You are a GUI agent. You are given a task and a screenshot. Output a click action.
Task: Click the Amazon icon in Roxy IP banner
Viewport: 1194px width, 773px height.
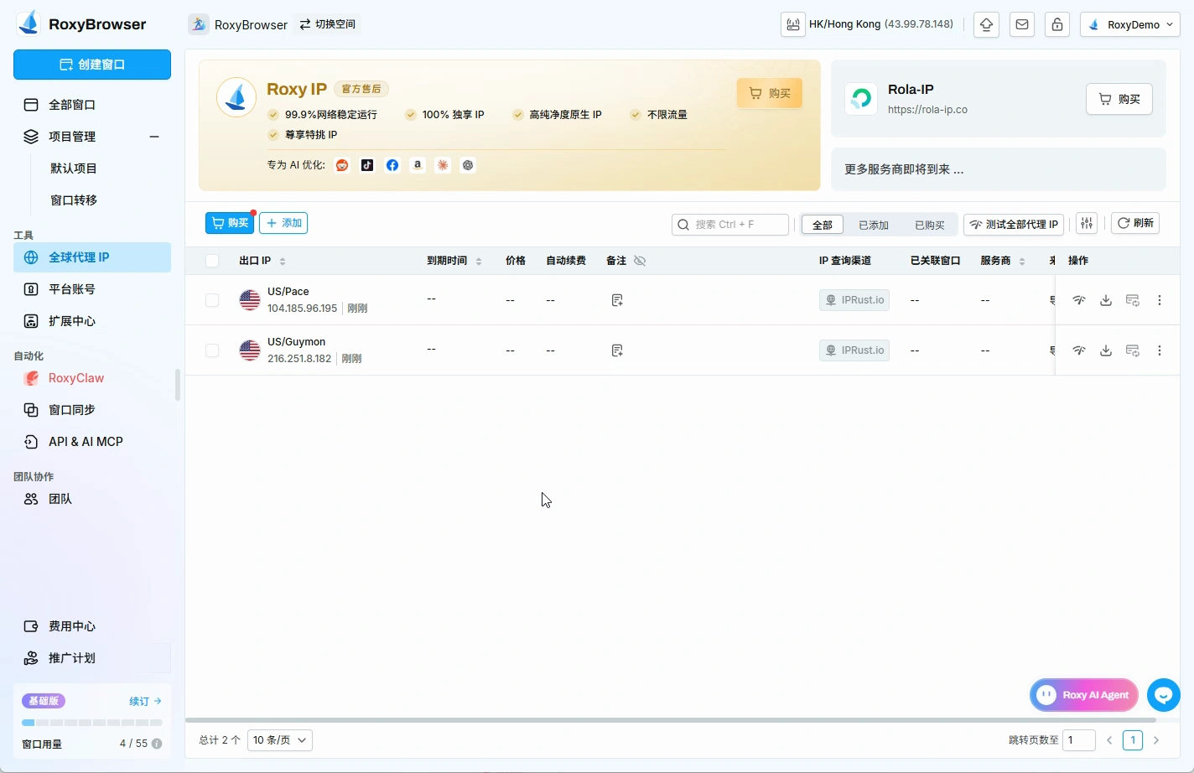click(418, 165)
